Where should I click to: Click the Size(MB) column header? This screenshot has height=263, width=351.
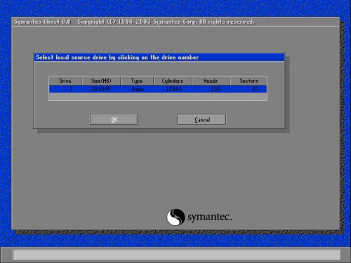point(101,81)
